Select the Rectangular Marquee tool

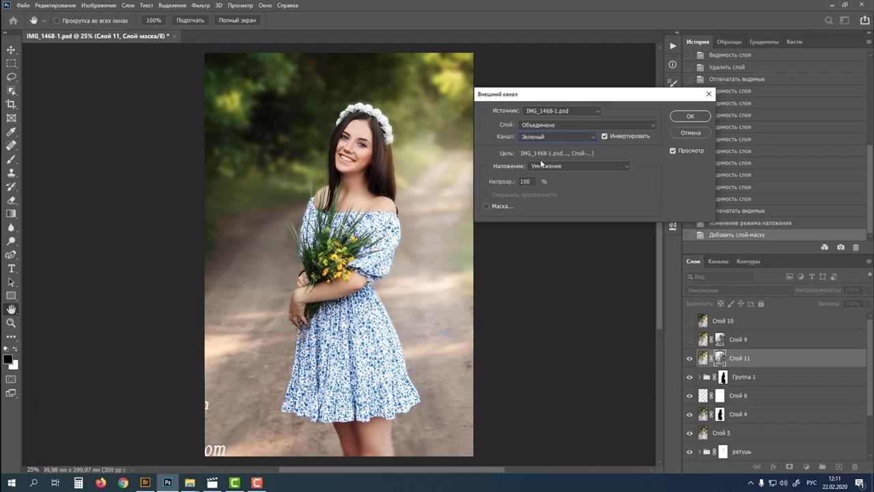coord(11,64)
